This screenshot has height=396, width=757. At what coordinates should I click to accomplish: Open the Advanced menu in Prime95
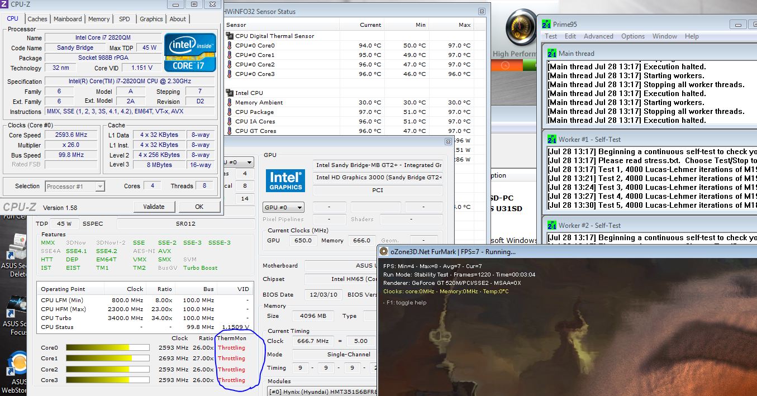[x=598, y=36]
